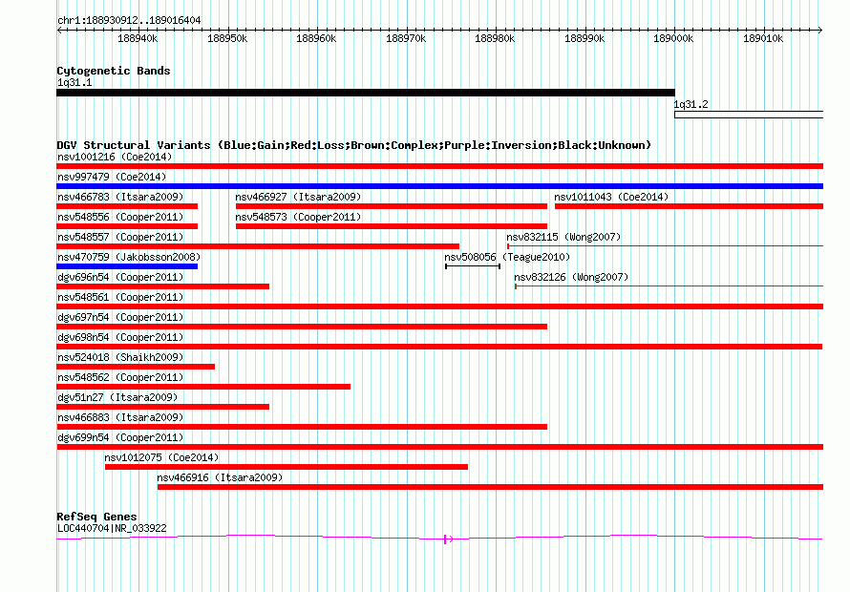Open the nsv548573 (Cooper2011) variant
Image resolution: width=850 pixels, height=592 pixels.
[x=298, y=217]
